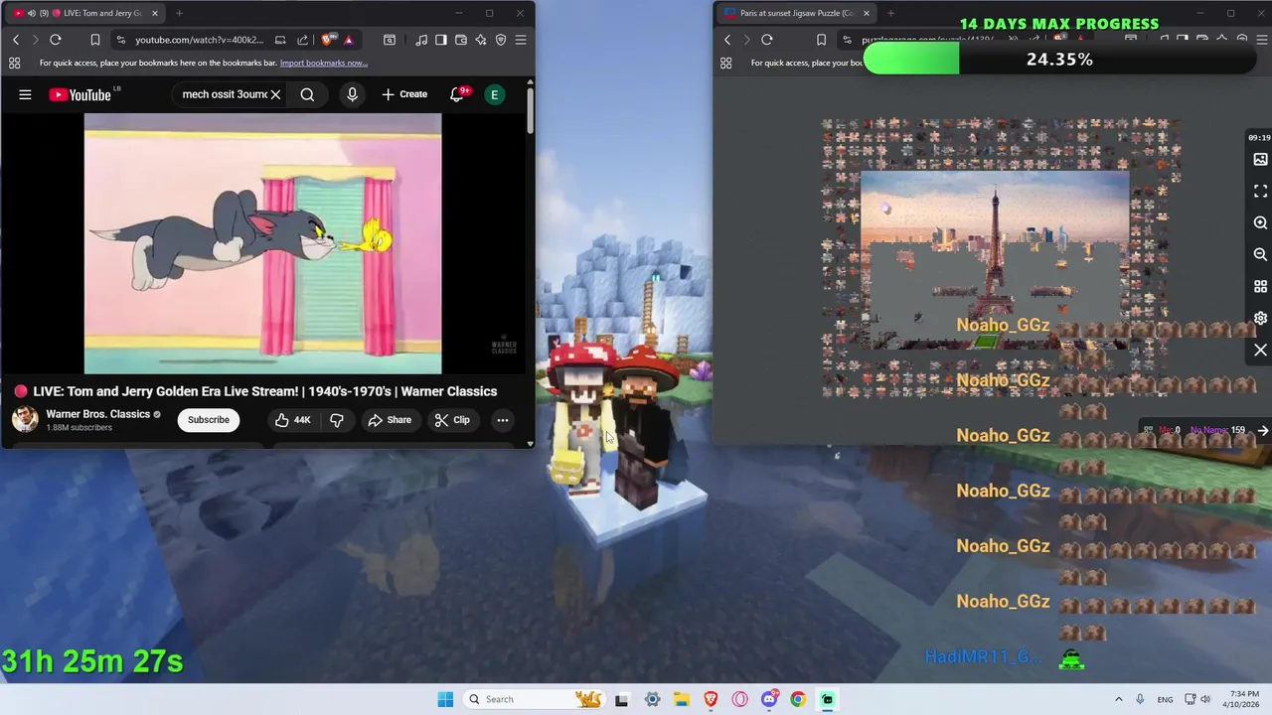
Task: Close the puzzle side toolbar
Action: 1260,351
